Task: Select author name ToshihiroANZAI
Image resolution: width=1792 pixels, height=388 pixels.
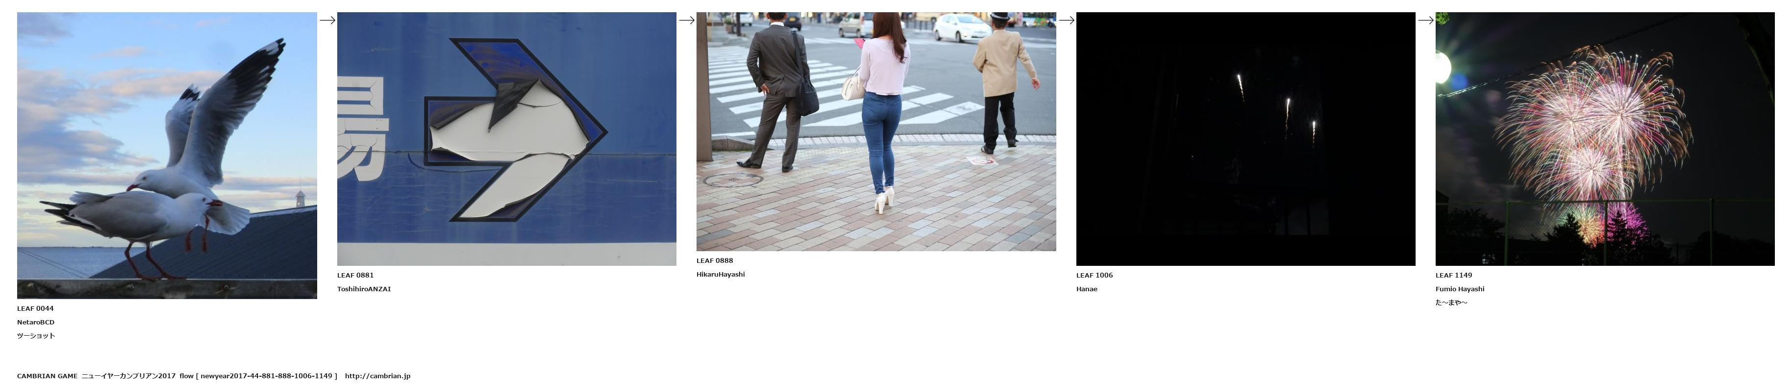Action: (x=364, y=289)
